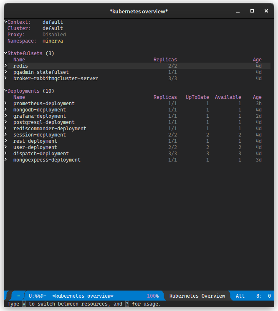
Task: Collapse the Context header section
Action: click(x=6, y=22)
